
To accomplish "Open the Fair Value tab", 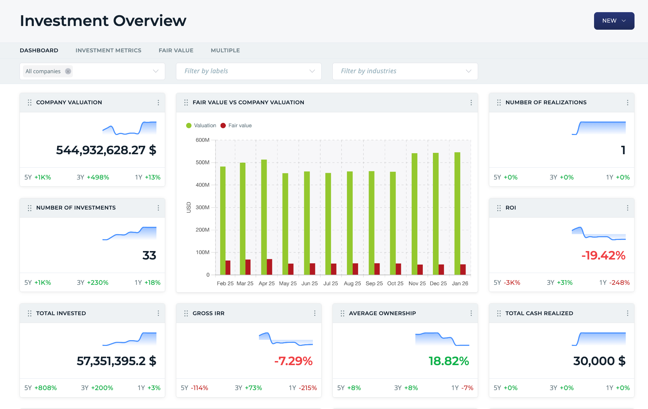I will tap(176, 50).
